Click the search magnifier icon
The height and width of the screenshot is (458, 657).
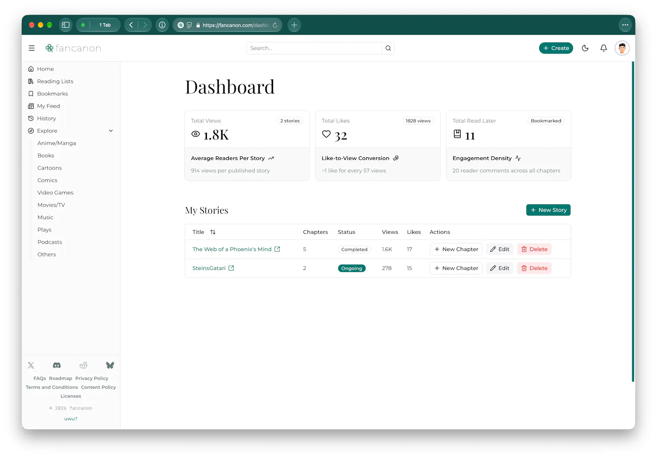[x=388, y=48]
